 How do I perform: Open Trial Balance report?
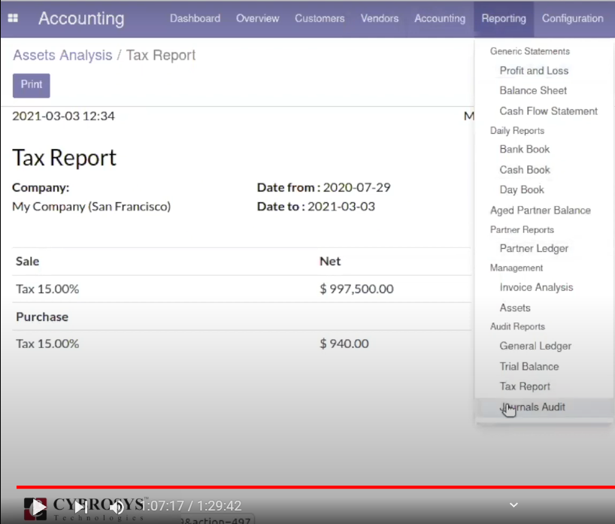pos(529,366)
